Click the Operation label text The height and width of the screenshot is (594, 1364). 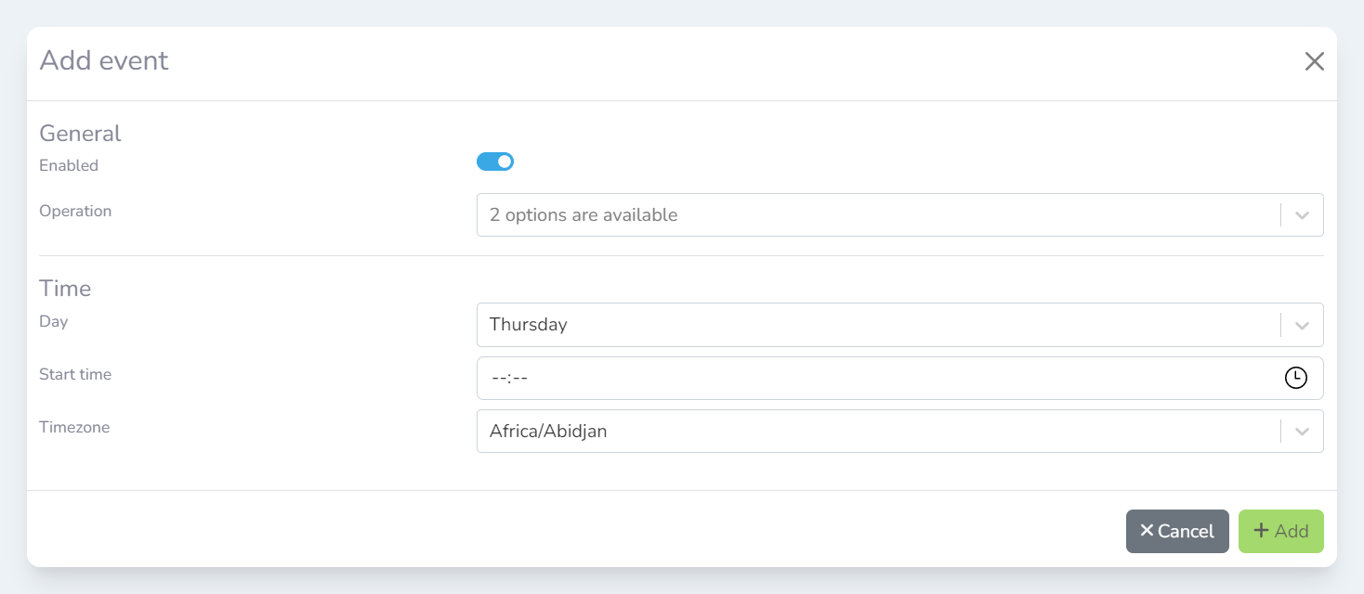[75, 212]
